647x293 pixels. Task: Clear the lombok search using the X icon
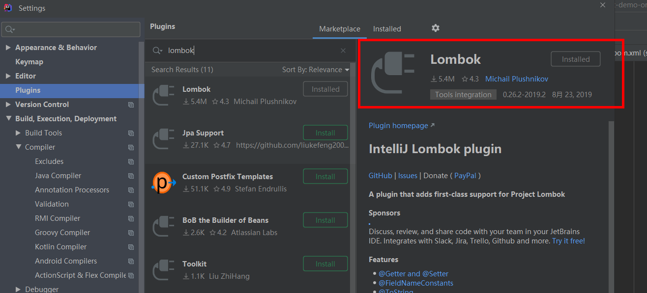click(343, 50)
